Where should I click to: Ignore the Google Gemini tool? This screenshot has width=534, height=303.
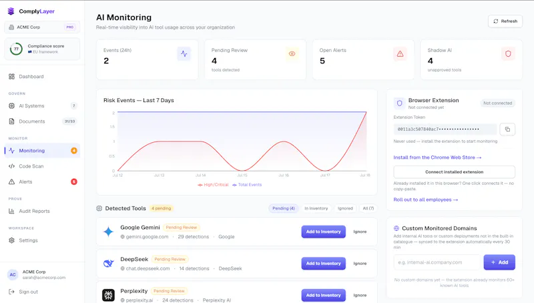[x=360, y=232]
